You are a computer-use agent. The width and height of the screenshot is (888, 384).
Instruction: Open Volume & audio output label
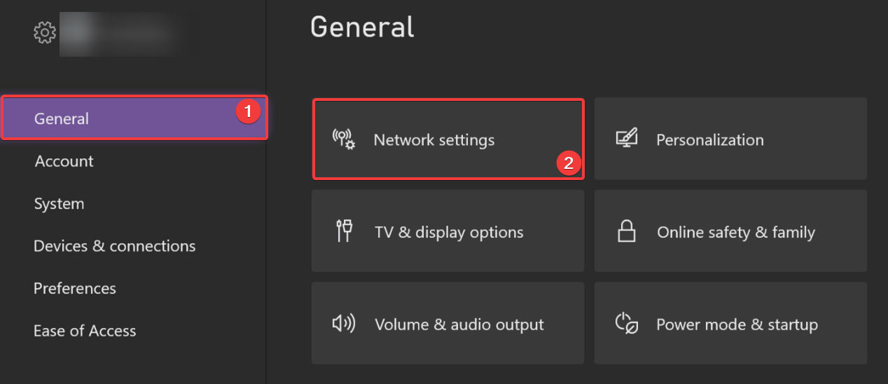[459, 324]
